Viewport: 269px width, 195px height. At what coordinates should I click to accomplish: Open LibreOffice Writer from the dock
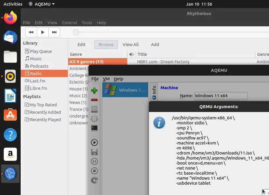coord(10,96)
